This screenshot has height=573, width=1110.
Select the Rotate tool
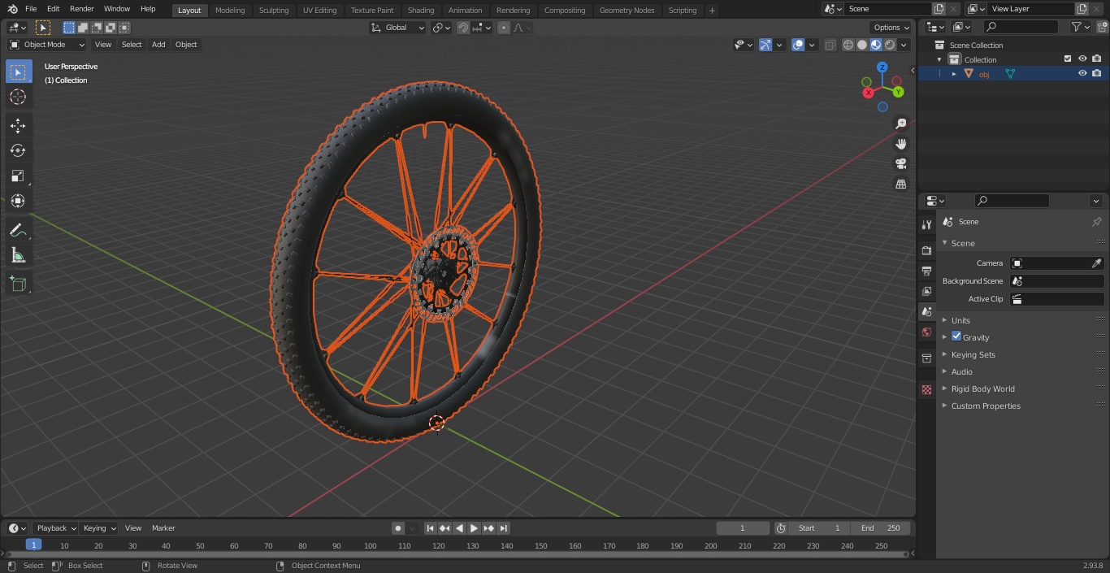click(x=18, y=150)
